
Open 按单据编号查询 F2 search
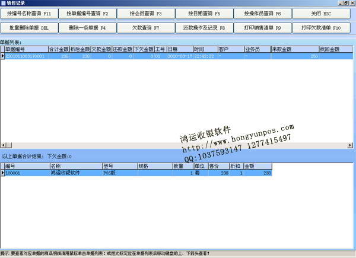[x=87, y=14]
